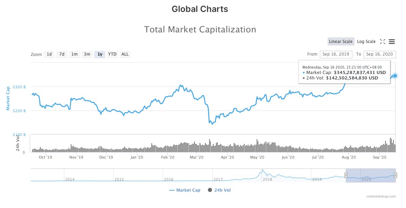The width and height of the screenshot is (406, 208).
Task: Set zoom range to 1m
Action: coord(75,54)
